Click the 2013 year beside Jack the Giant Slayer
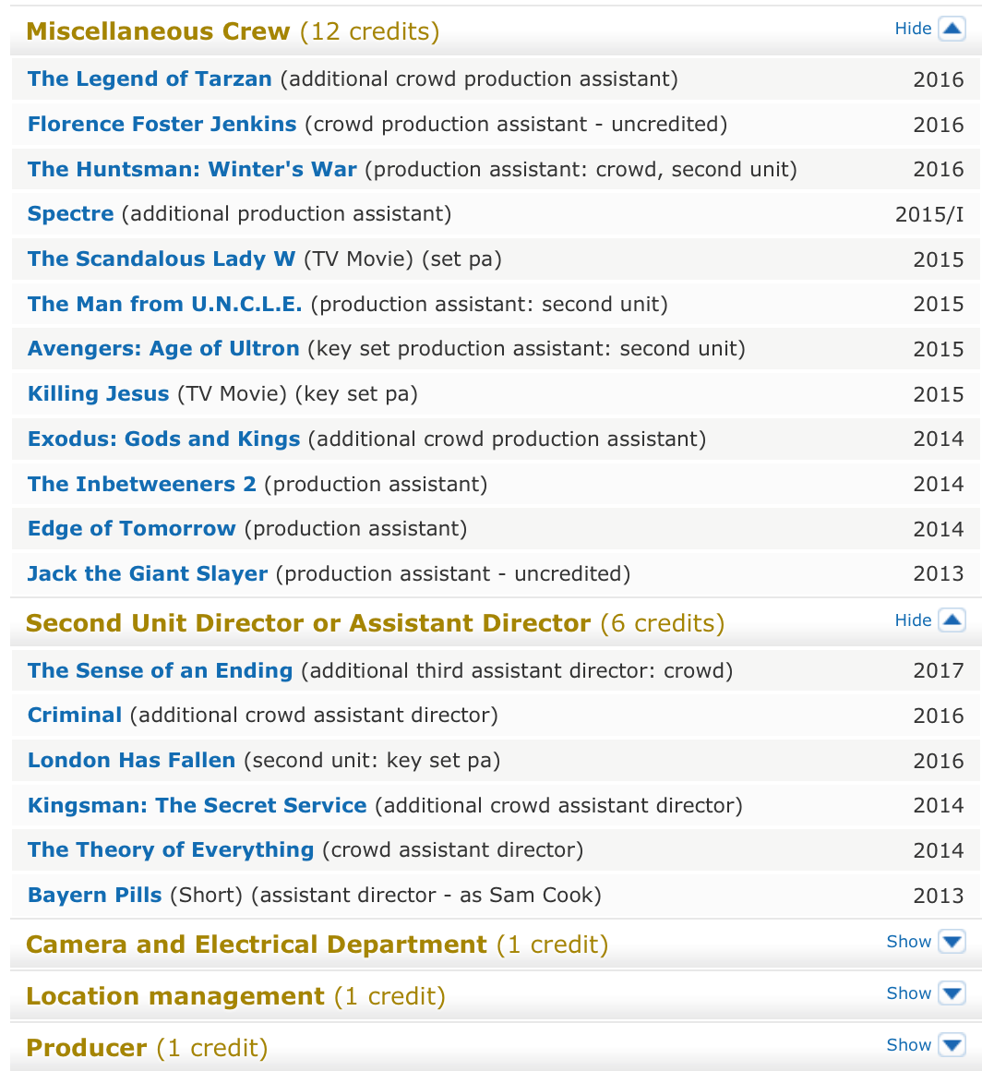The width and height of the screenshot is (982, 1071). point(939,573)
